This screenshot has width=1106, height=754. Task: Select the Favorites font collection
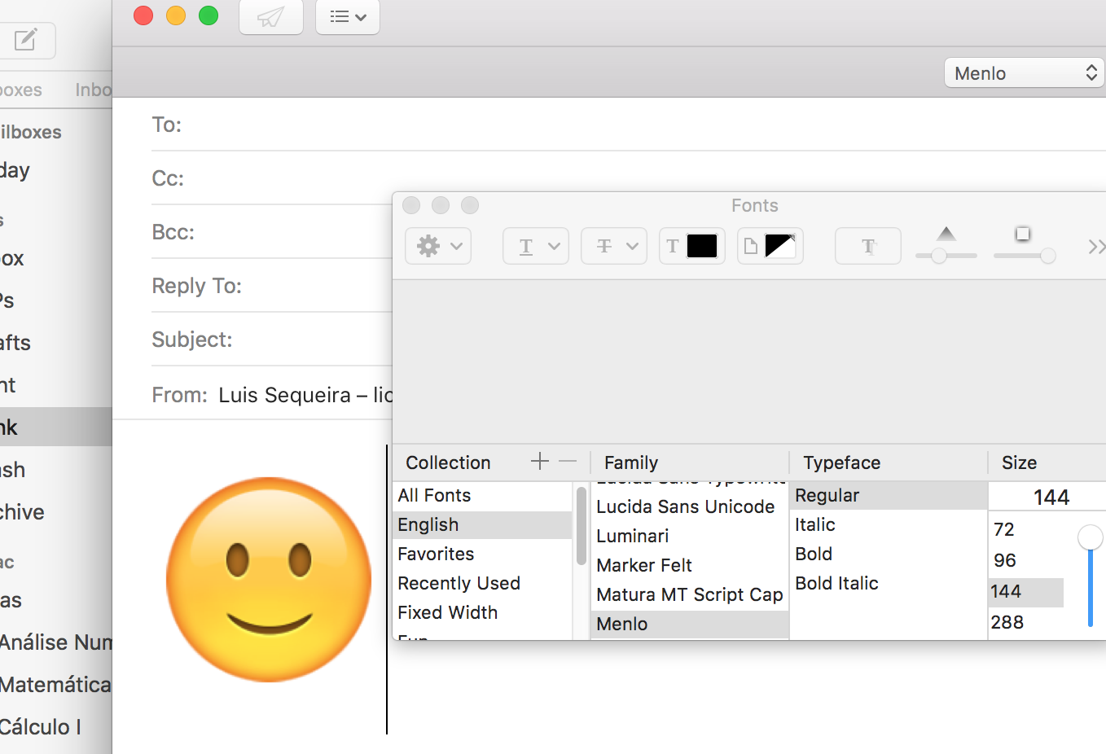[436, 554]
